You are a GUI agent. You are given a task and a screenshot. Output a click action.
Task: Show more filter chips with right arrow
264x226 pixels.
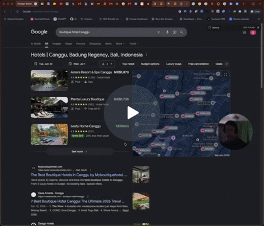(x=227, y=64)
